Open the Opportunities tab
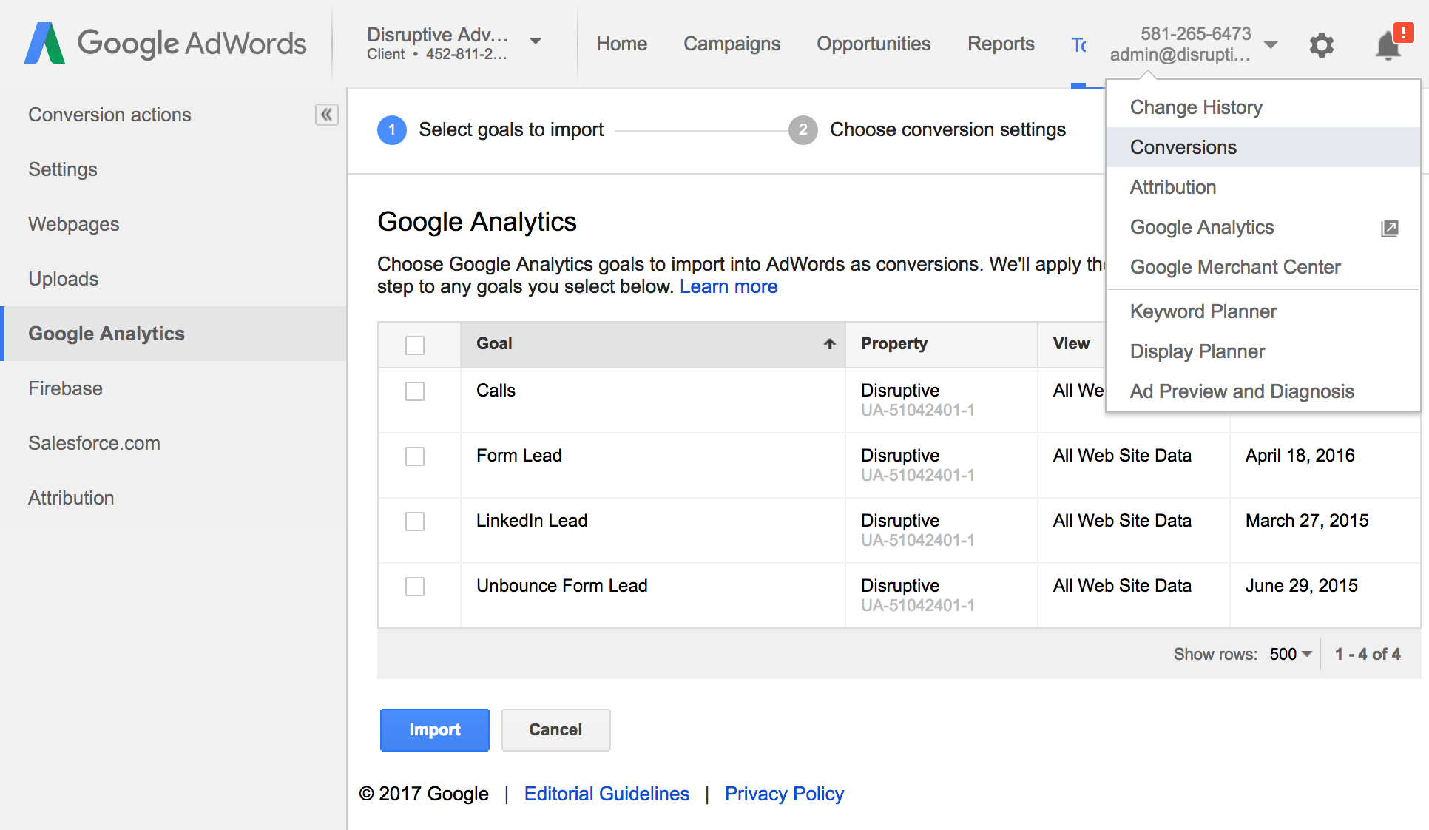 click(874, 44)
